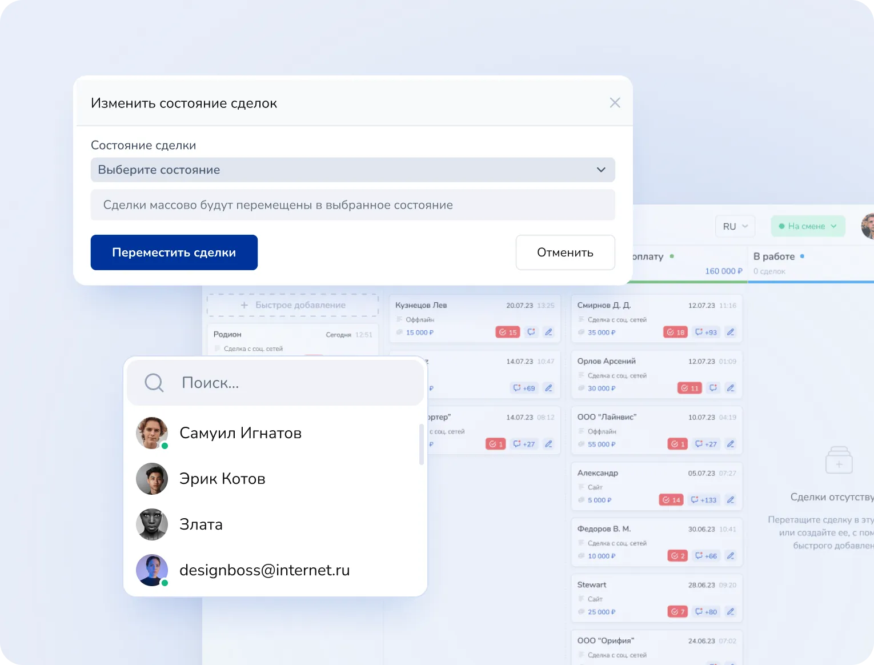Click edit pencil on Федоров В. М. card

(730, 556)
